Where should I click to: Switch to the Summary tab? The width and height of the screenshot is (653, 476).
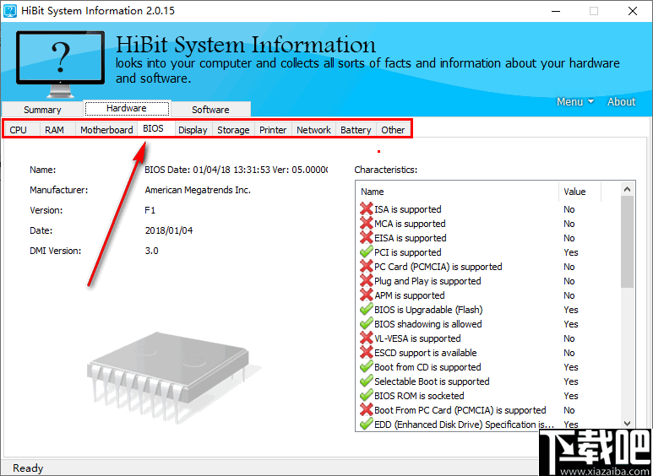42,110
